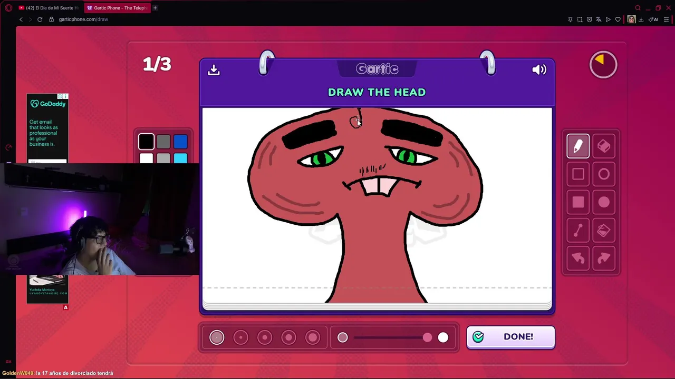Select the Gartic Phone browser tab
This screenshot has height=379, width=675.
pos(117,8)
